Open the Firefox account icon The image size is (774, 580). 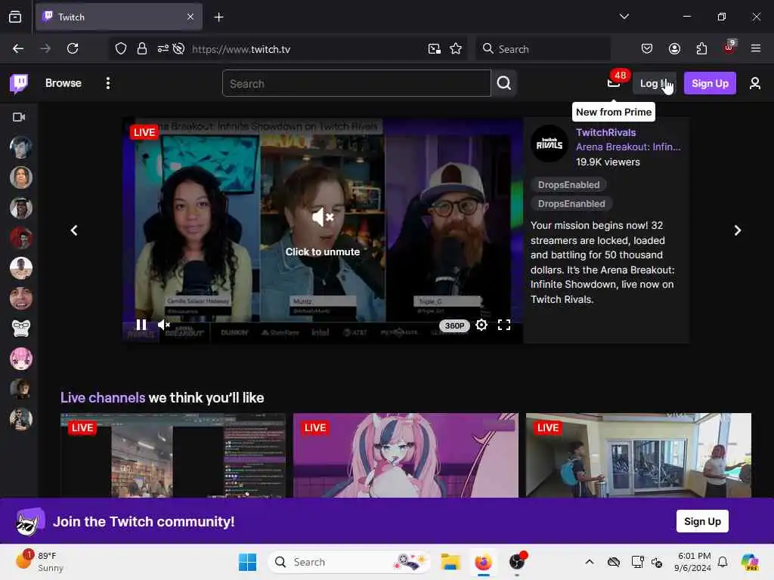point(674,48)
